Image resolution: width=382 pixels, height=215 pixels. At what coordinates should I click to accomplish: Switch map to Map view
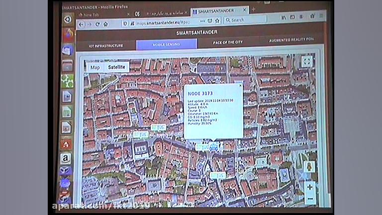click(x=95, y=68)
